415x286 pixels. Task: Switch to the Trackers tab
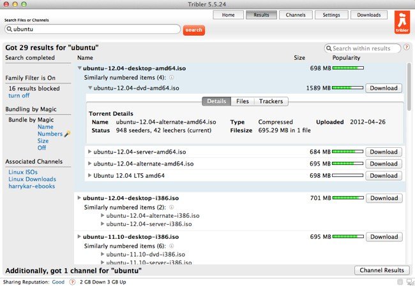click(271, 101)
